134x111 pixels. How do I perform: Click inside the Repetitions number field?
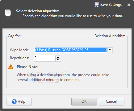[x=45, y=58]
